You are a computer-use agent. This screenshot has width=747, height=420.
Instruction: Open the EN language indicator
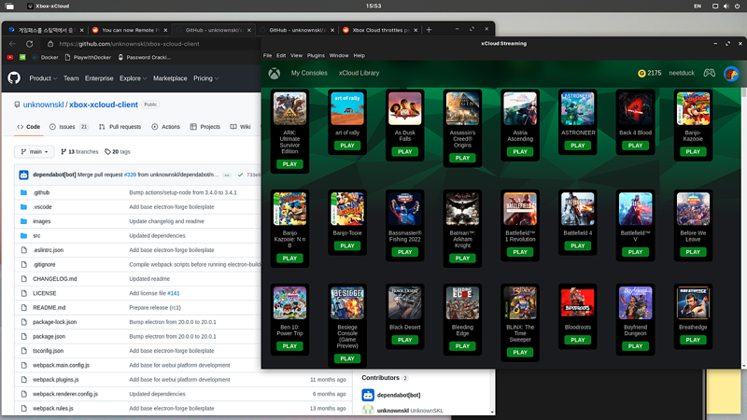[x=697, y=7]
